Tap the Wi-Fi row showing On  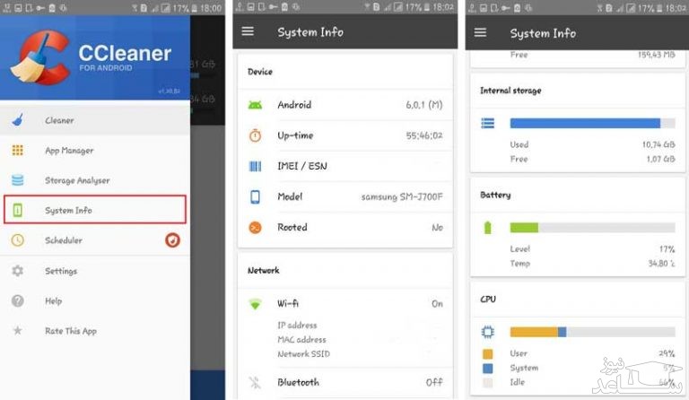345,304
